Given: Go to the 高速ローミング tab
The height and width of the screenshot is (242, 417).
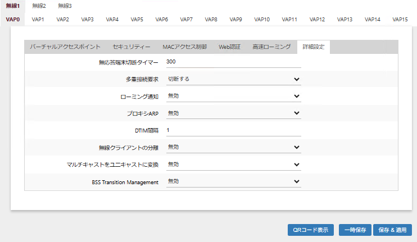Looking at the screenshot, I should [271, 47].
